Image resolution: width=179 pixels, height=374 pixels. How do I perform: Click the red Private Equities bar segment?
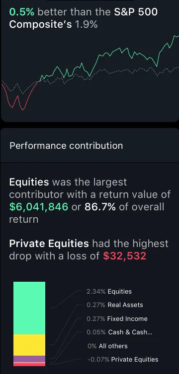(x=29, y=365)
